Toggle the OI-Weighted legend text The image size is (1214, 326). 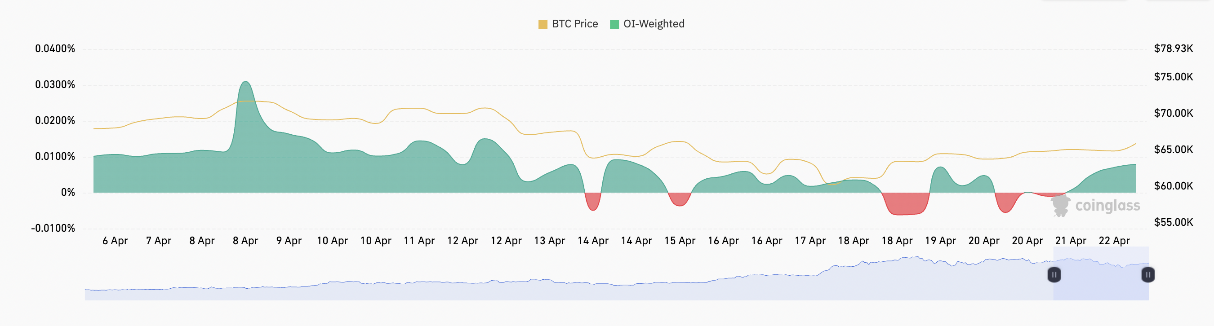click(x=654, y=24)
